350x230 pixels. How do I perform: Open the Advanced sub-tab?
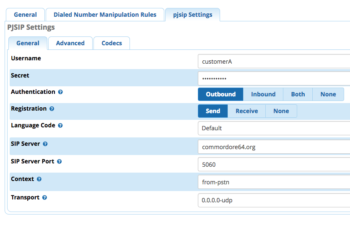pyautogui.click(x=70, y=43)
